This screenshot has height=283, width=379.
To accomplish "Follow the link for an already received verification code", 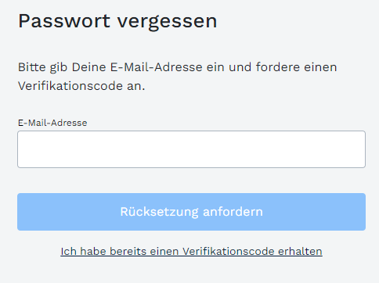I will [x=191, y=252].
